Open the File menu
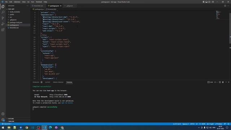The height and width of the screenshot is (130, 231). 6,2
